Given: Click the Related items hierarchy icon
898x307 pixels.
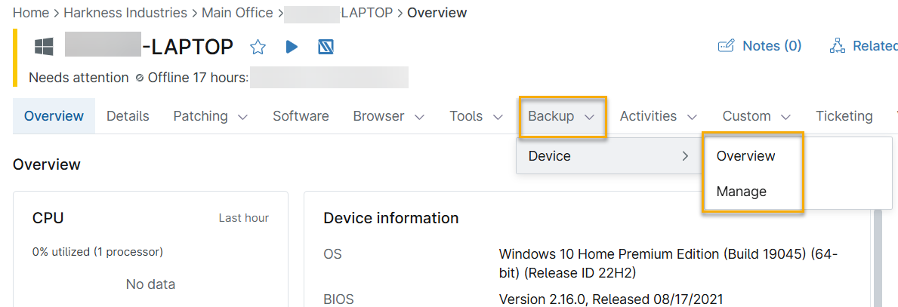Looking at the screenshot, I should click(837, 47).
